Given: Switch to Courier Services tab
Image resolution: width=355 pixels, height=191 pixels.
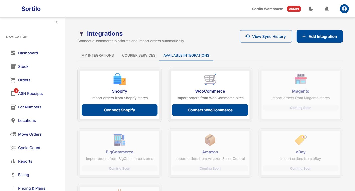Looking at the screenshot, I should (x=139, y=55).
